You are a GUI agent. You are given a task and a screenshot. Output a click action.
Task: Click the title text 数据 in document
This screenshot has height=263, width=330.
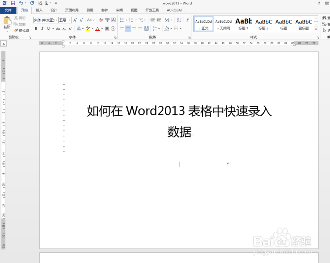tap(179, 132)
